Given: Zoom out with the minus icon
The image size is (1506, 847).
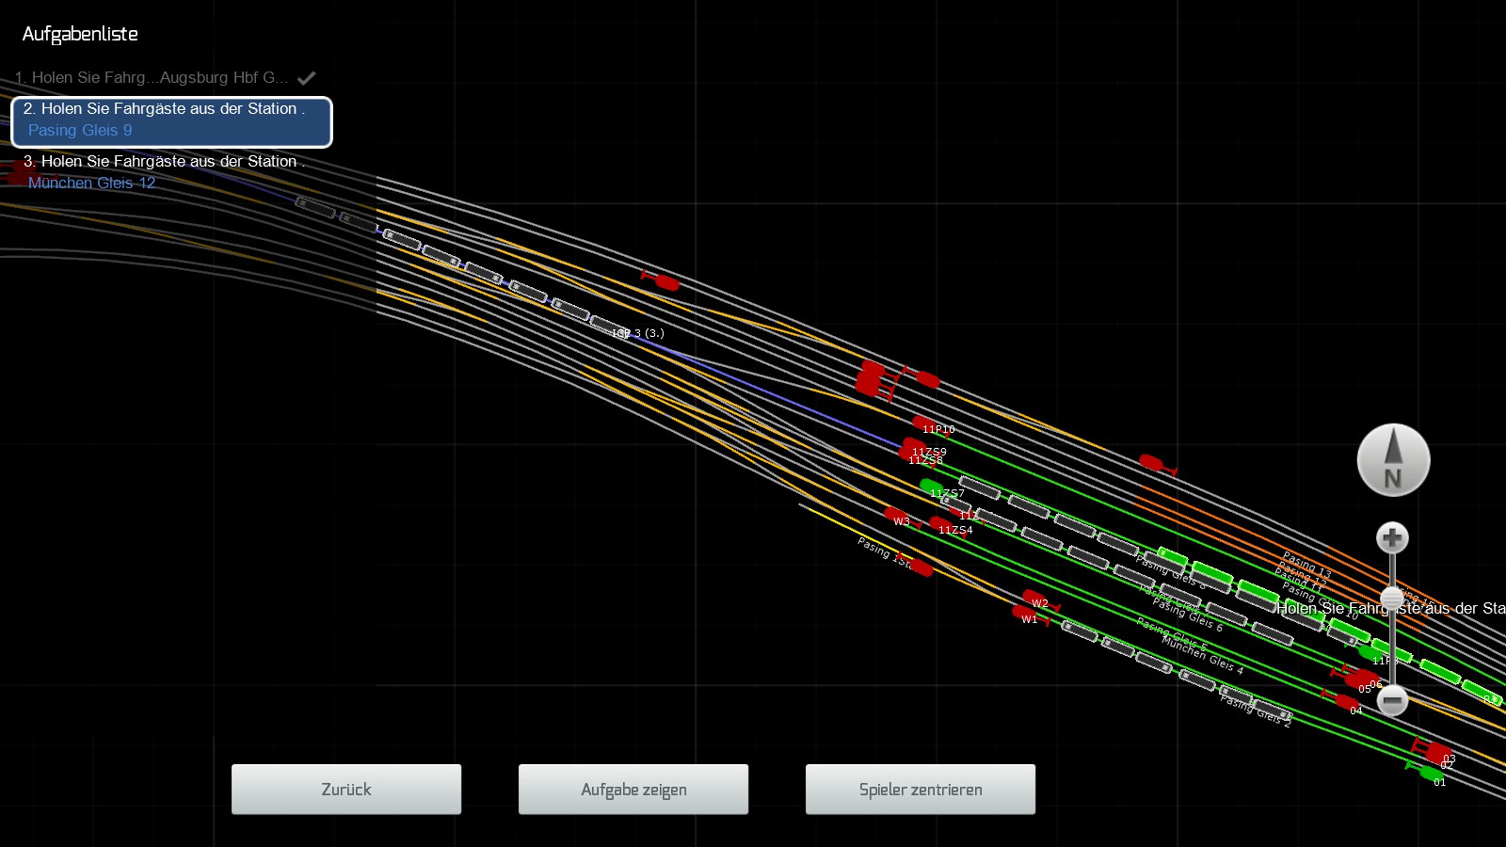Looking at the screenshot, I should 1392,700.
